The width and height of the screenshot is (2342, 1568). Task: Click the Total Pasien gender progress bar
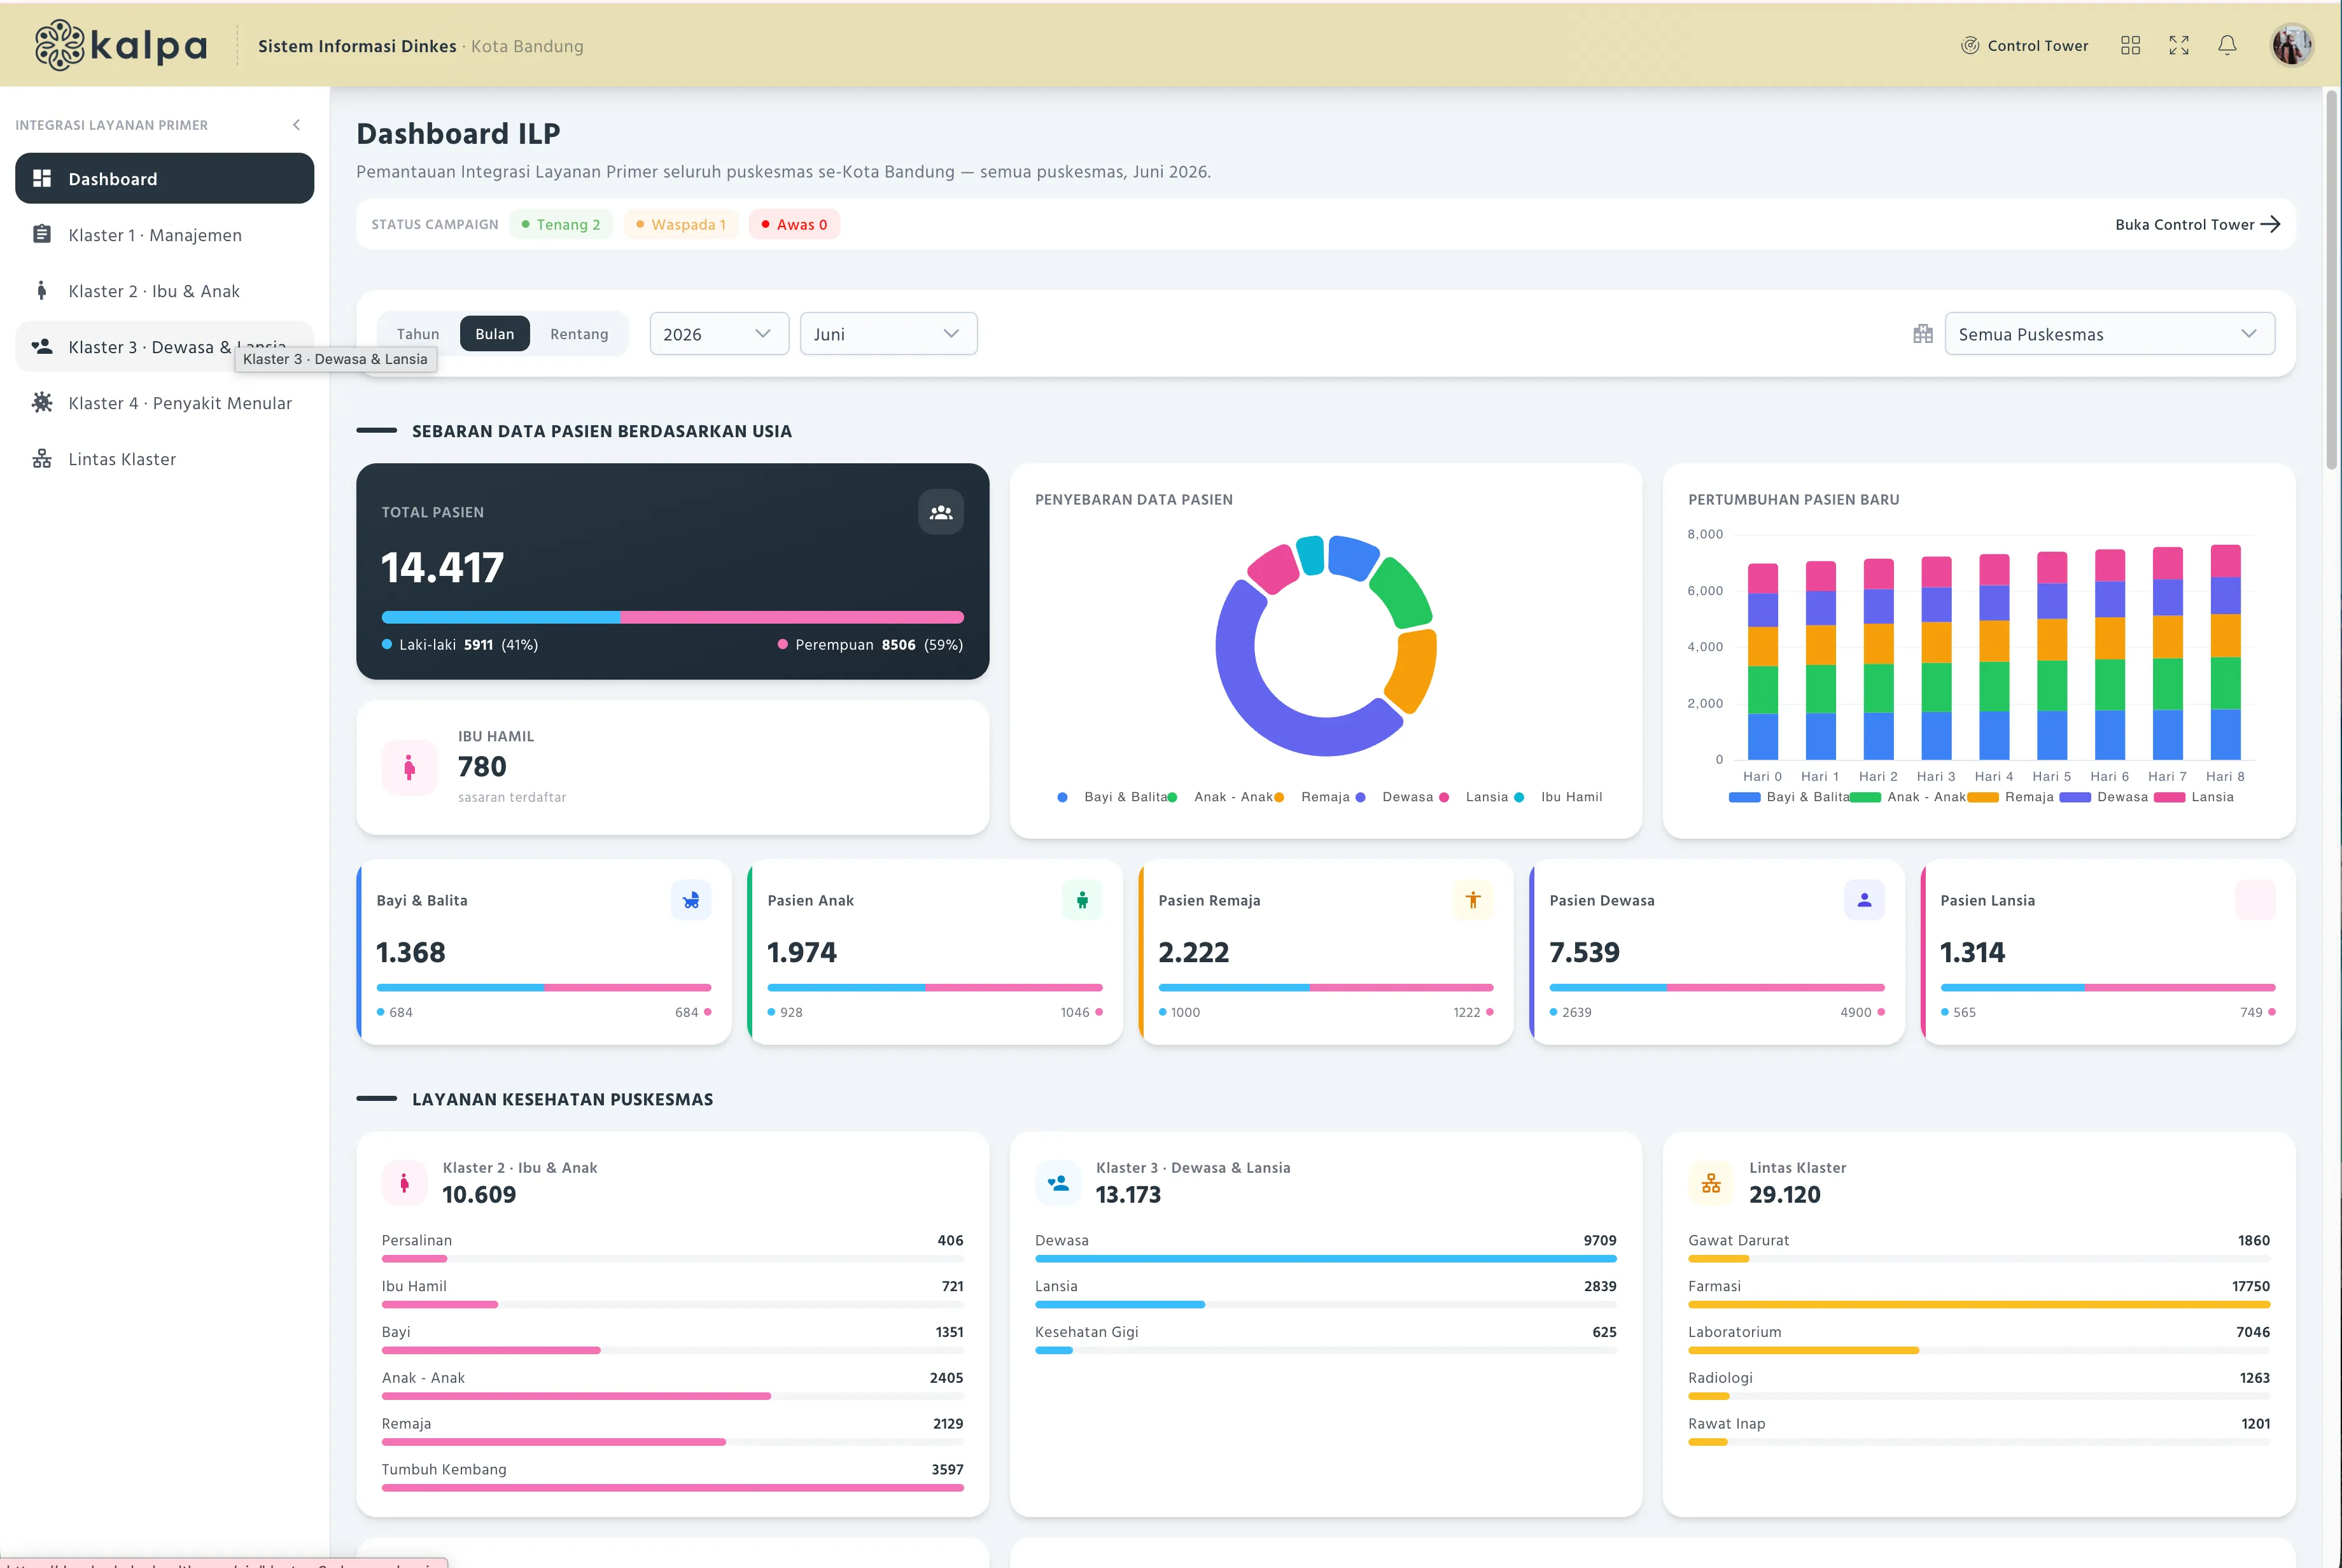(673, 617)
